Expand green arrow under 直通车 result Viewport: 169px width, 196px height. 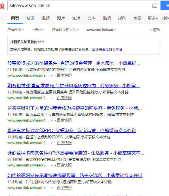coord(52,143)
